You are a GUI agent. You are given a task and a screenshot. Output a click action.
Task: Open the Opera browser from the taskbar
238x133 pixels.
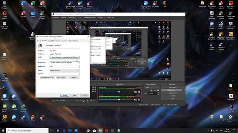pos(106,130)
